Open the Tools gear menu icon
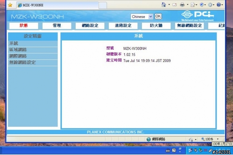The width and height of the screenshot is (233, 155). (x=210, y=5)
